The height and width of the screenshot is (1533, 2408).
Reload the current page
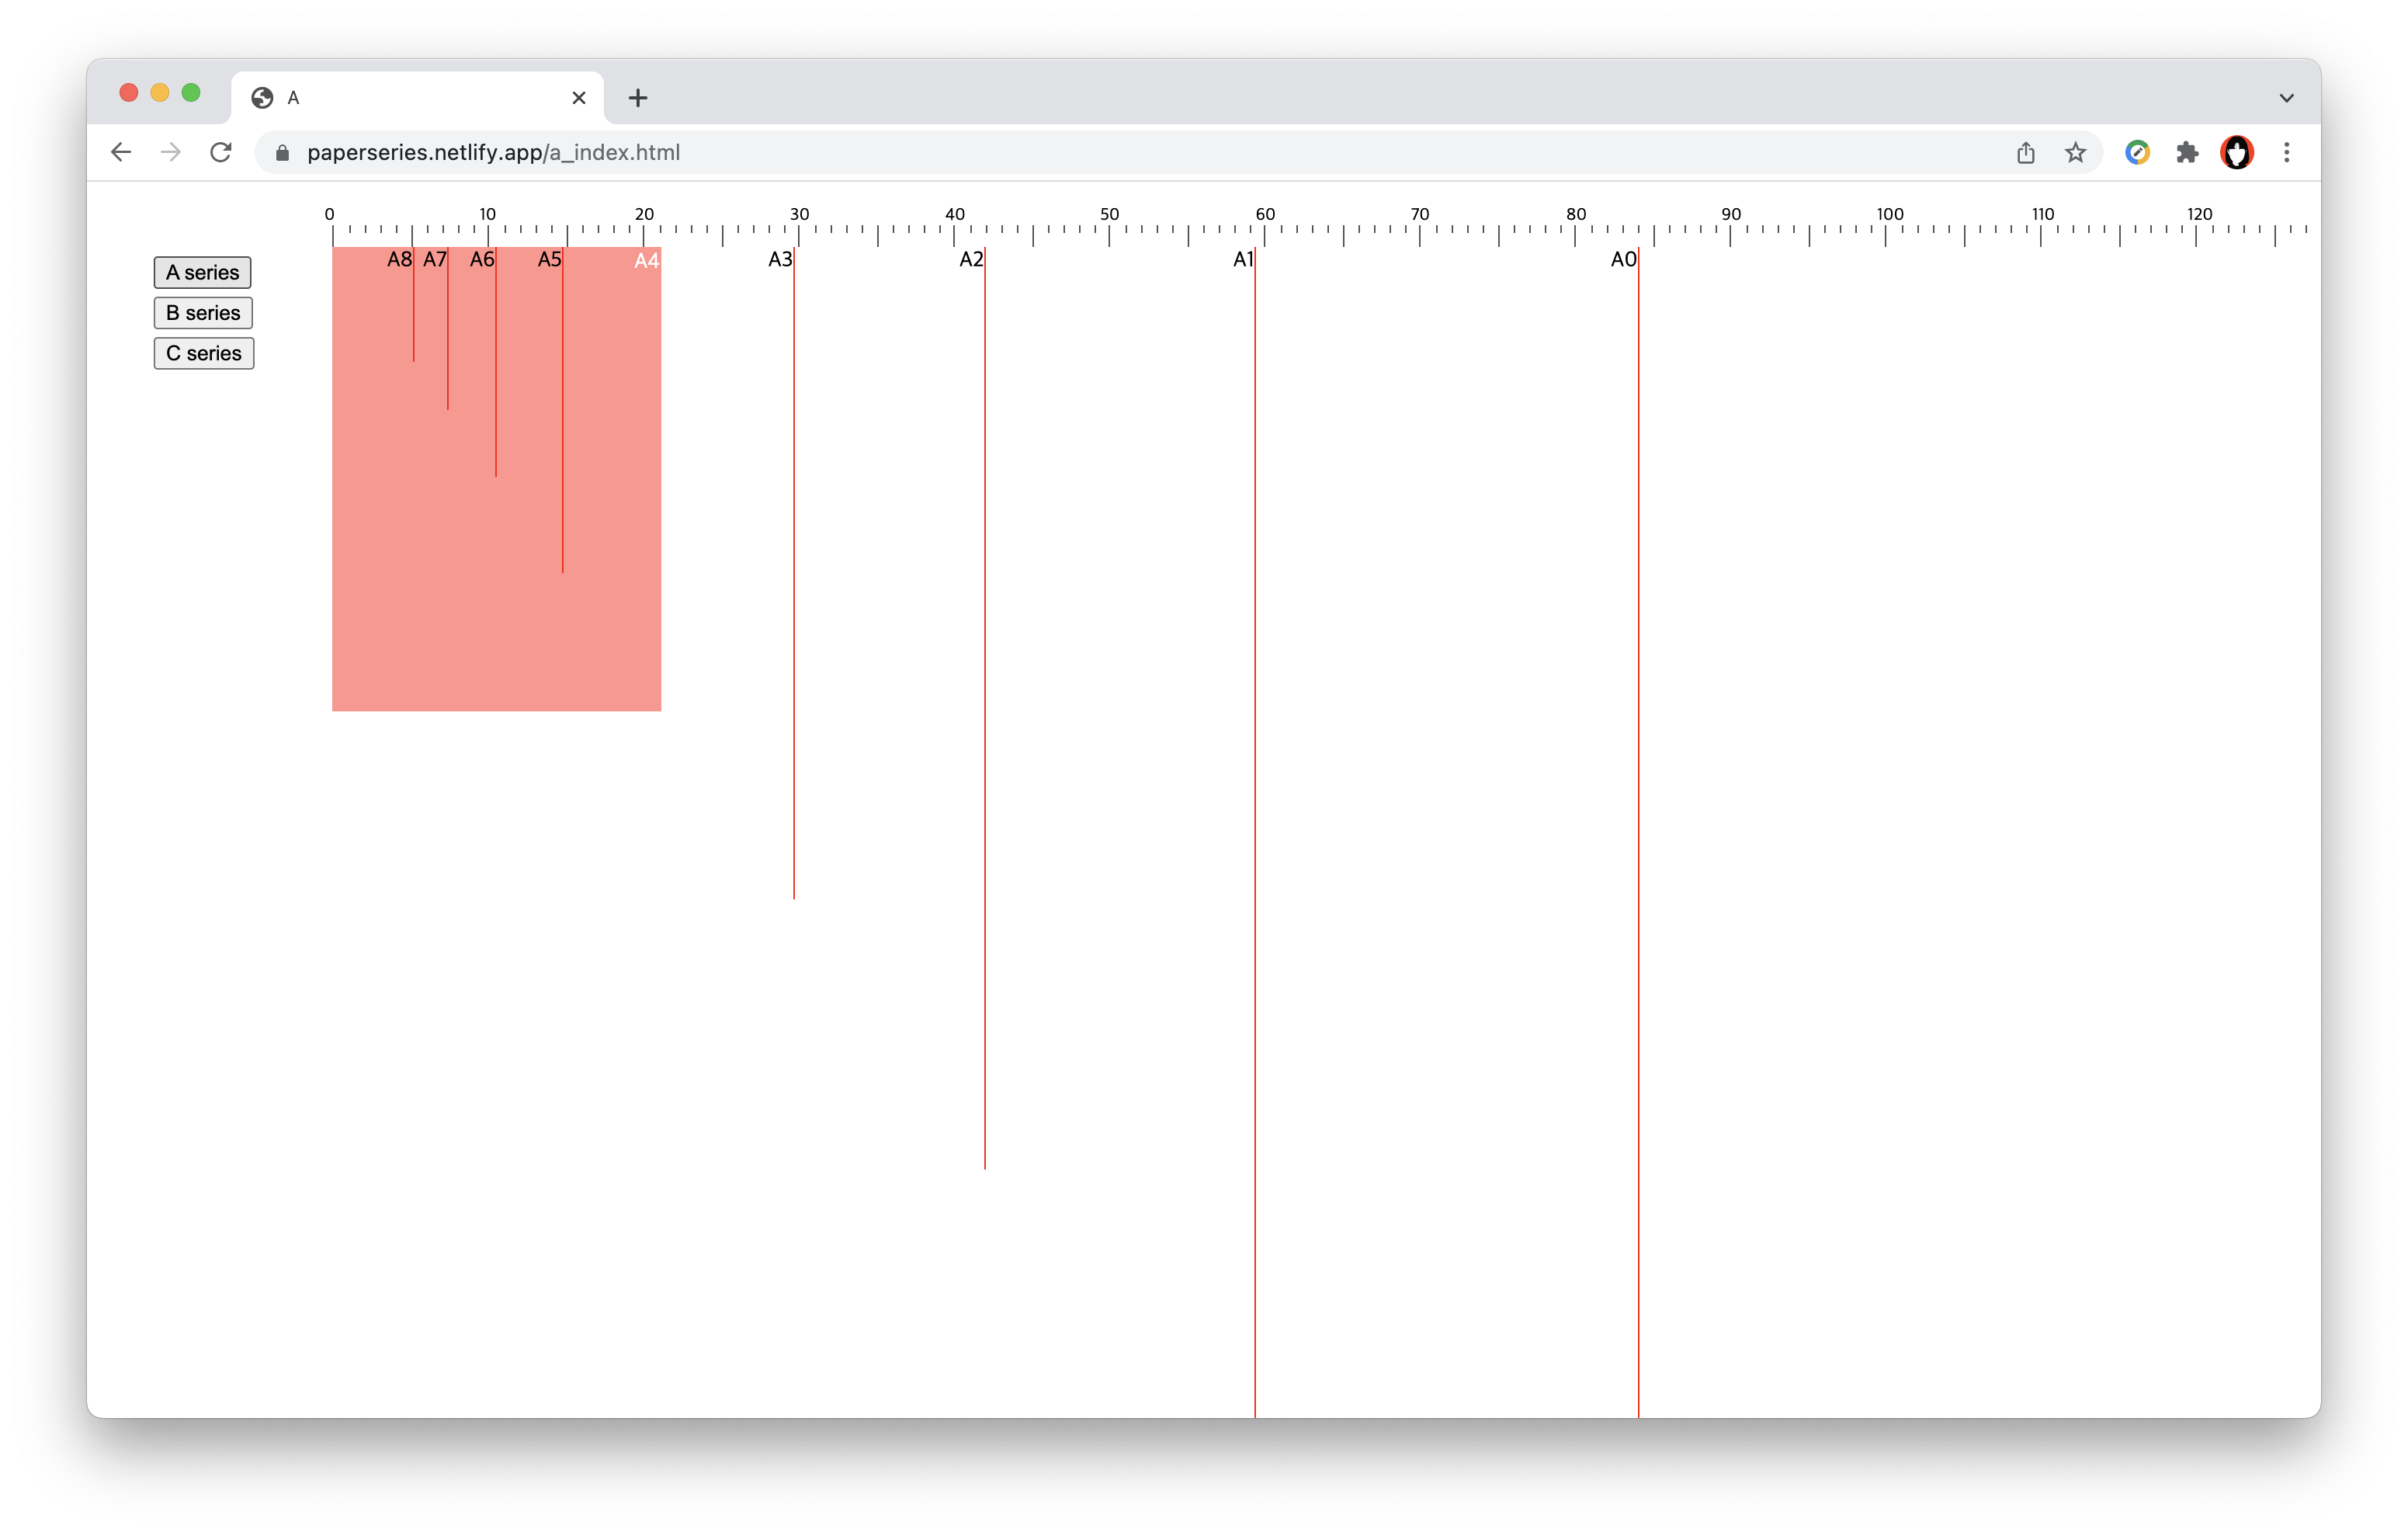(x=221, y=152)
